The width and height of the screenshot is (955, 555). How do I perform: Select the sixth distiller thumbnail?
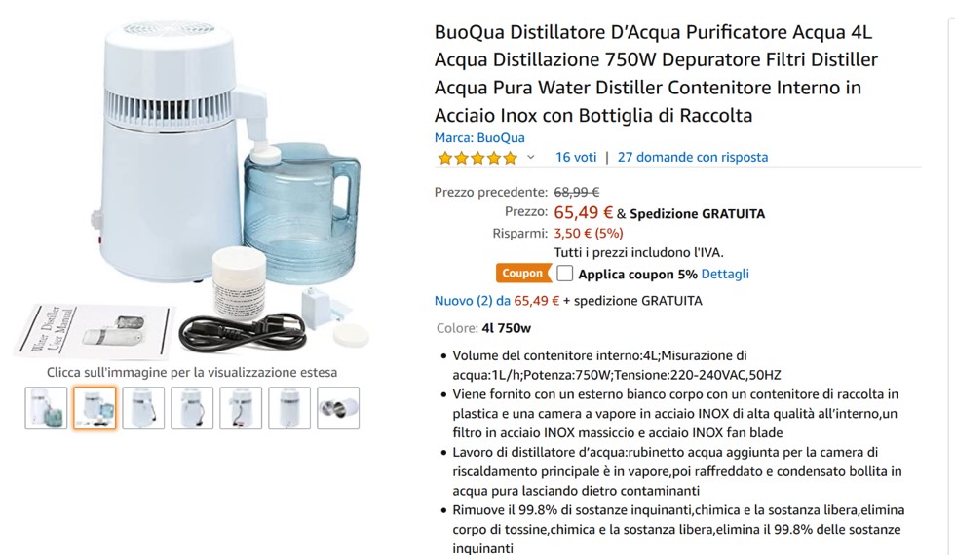click(x=289, y=408)
